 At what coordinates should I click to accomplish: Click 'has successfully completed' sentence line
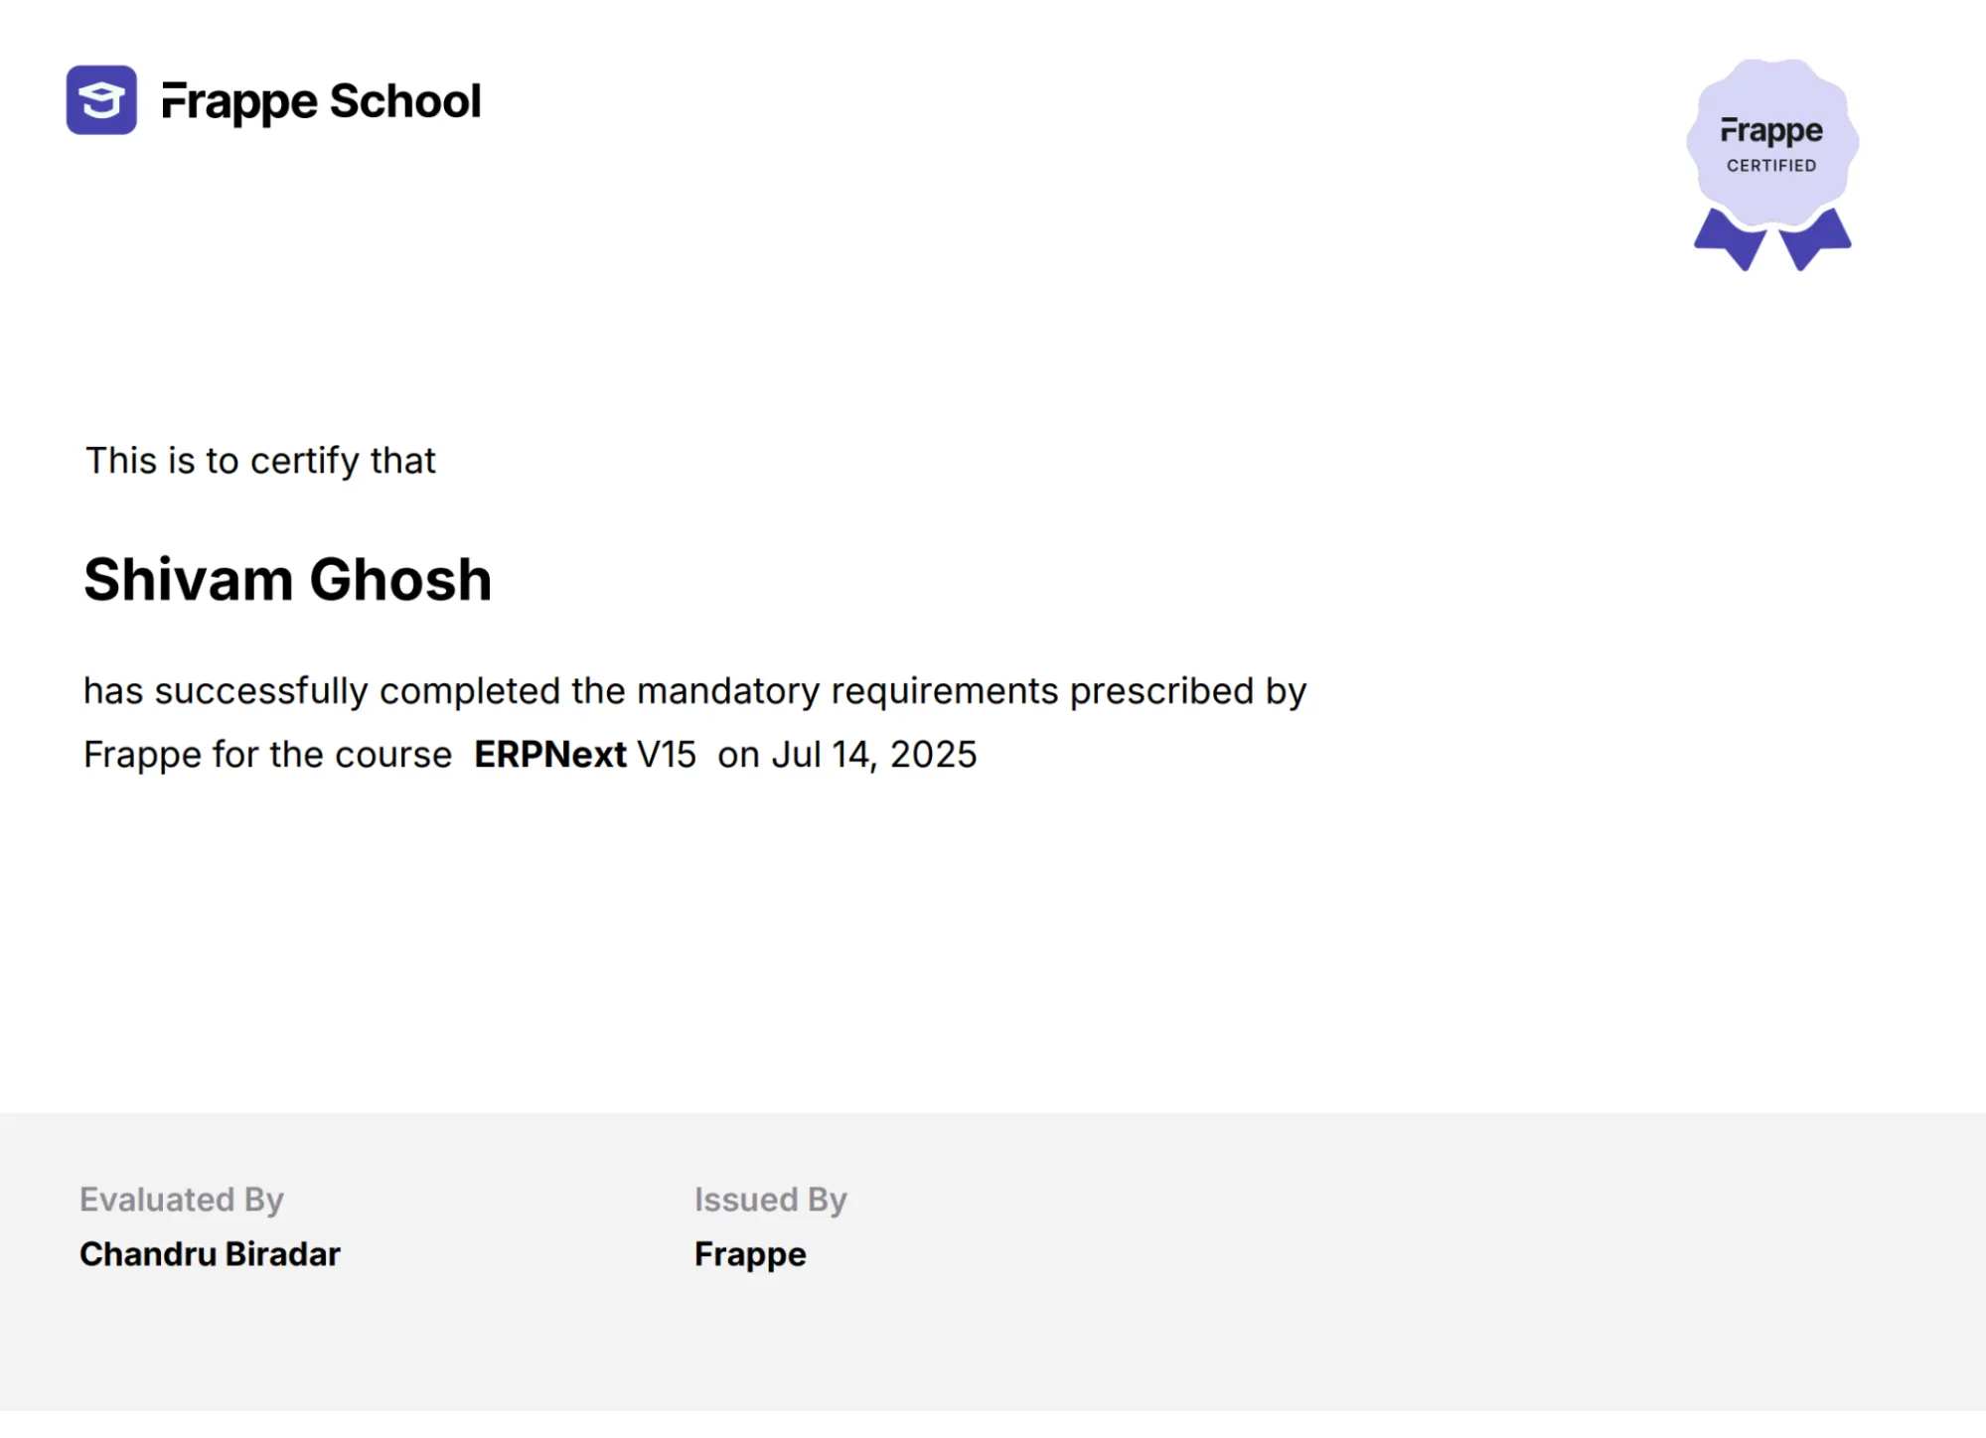click(x=695, y=692)
